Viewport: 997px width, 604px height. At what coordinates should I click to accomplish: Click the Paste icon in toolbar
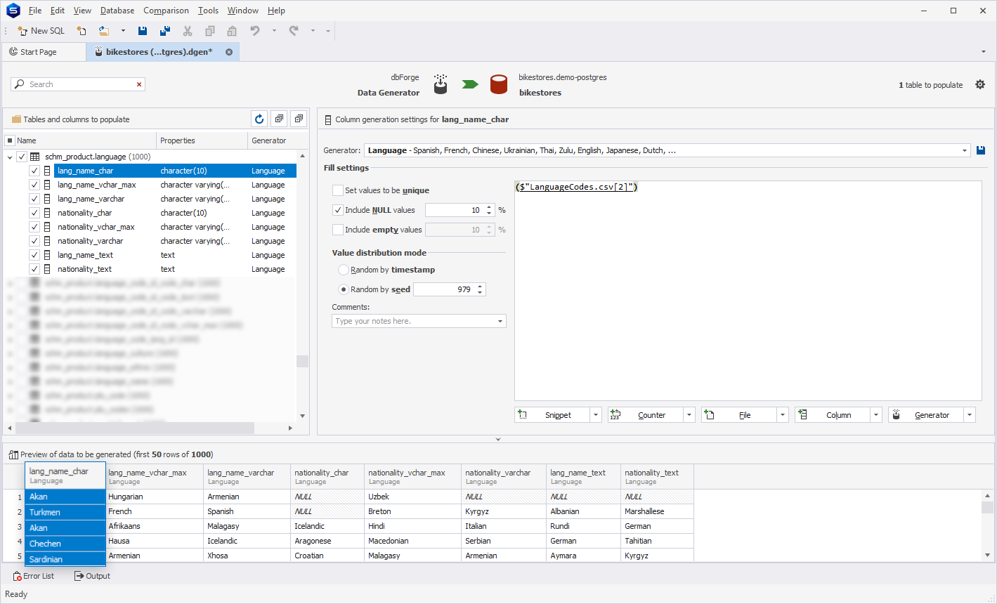pos(232,31)
